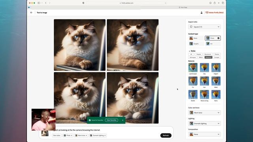
Task: Click the Safari share icon
Action: [215, 3]
